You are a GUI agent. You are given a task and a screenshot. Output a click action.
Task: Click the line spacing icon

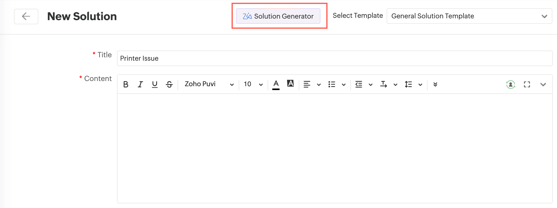coord(408,84)
